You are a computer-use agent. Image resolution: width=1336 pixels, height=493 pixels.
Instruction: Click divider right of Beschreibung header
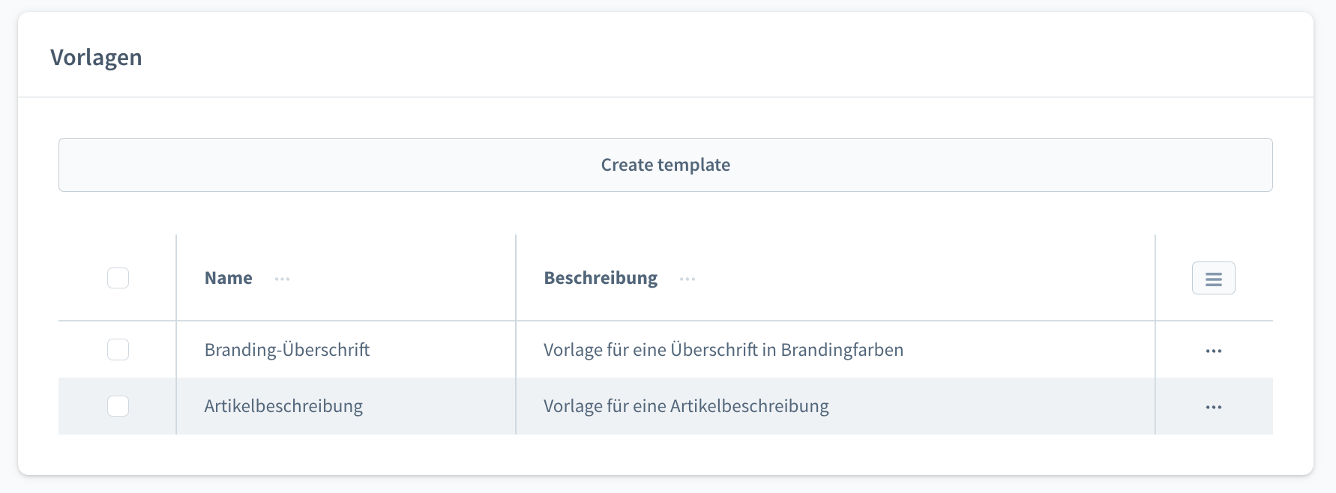coord(1155,278)
